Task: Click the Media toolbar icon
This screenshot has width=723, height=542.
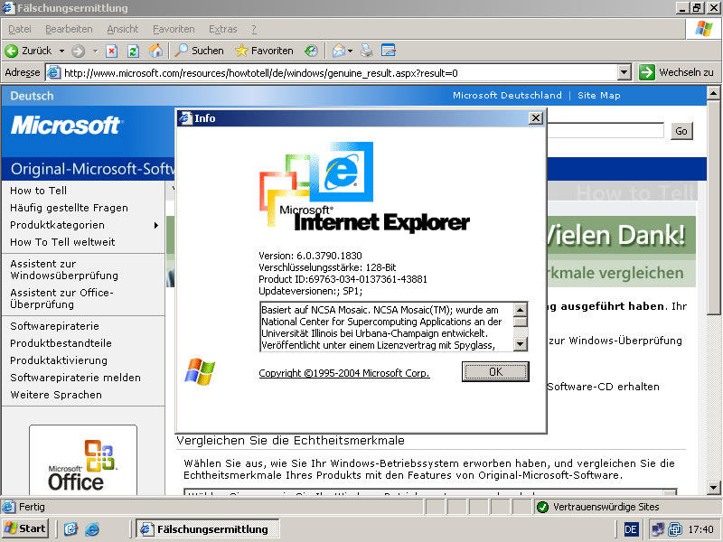Action: pyautogui.click(x=311, y=51)
